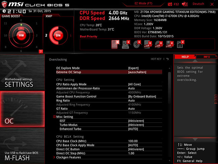Image resolution: width=218 pixels, height=164 pixels.
Task: Set the Game Boost dial to level 10
Action: tap(5, 35)
